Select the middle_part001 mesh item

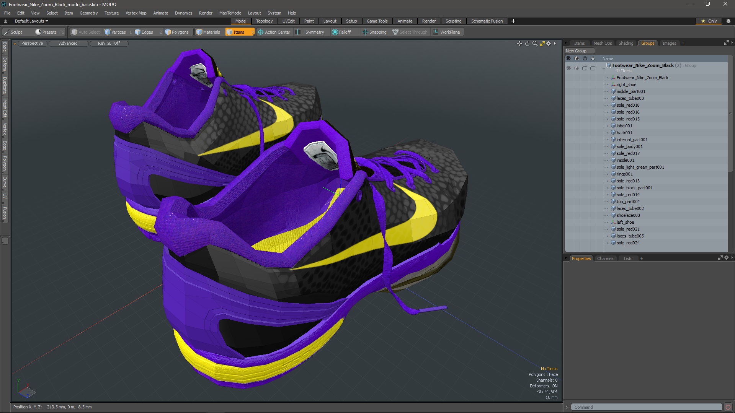pos(630,91)
